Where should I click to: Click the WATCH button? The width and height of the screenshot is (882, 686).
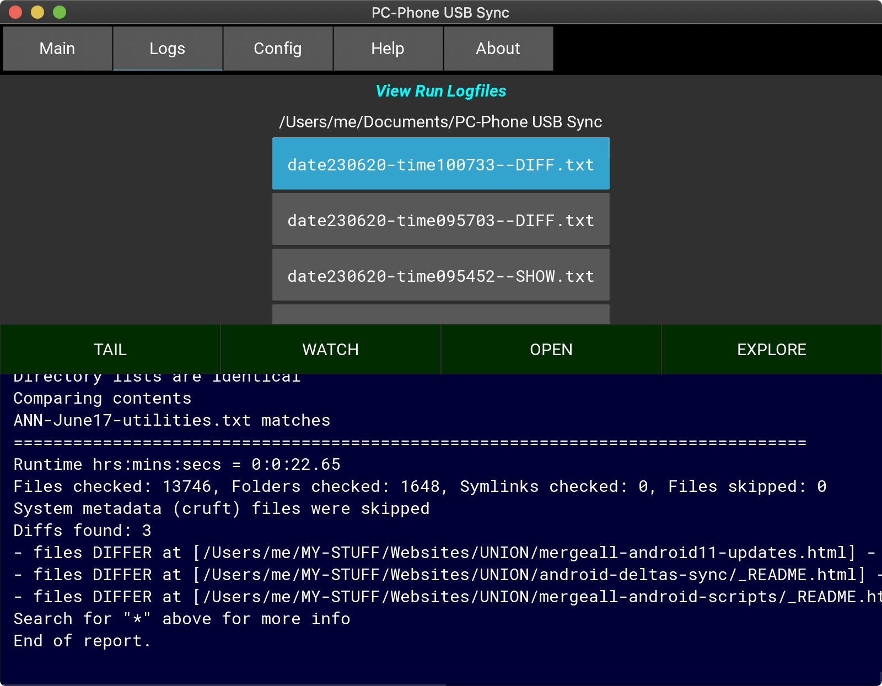331,350
